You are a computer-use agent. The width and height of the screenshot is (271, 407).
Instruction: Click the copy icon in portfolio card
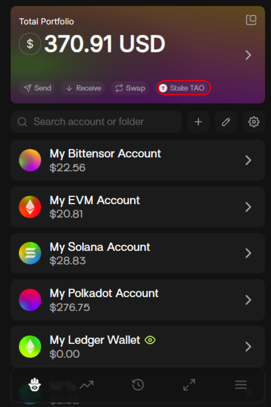pyautogui.click(x=251, y=20)
